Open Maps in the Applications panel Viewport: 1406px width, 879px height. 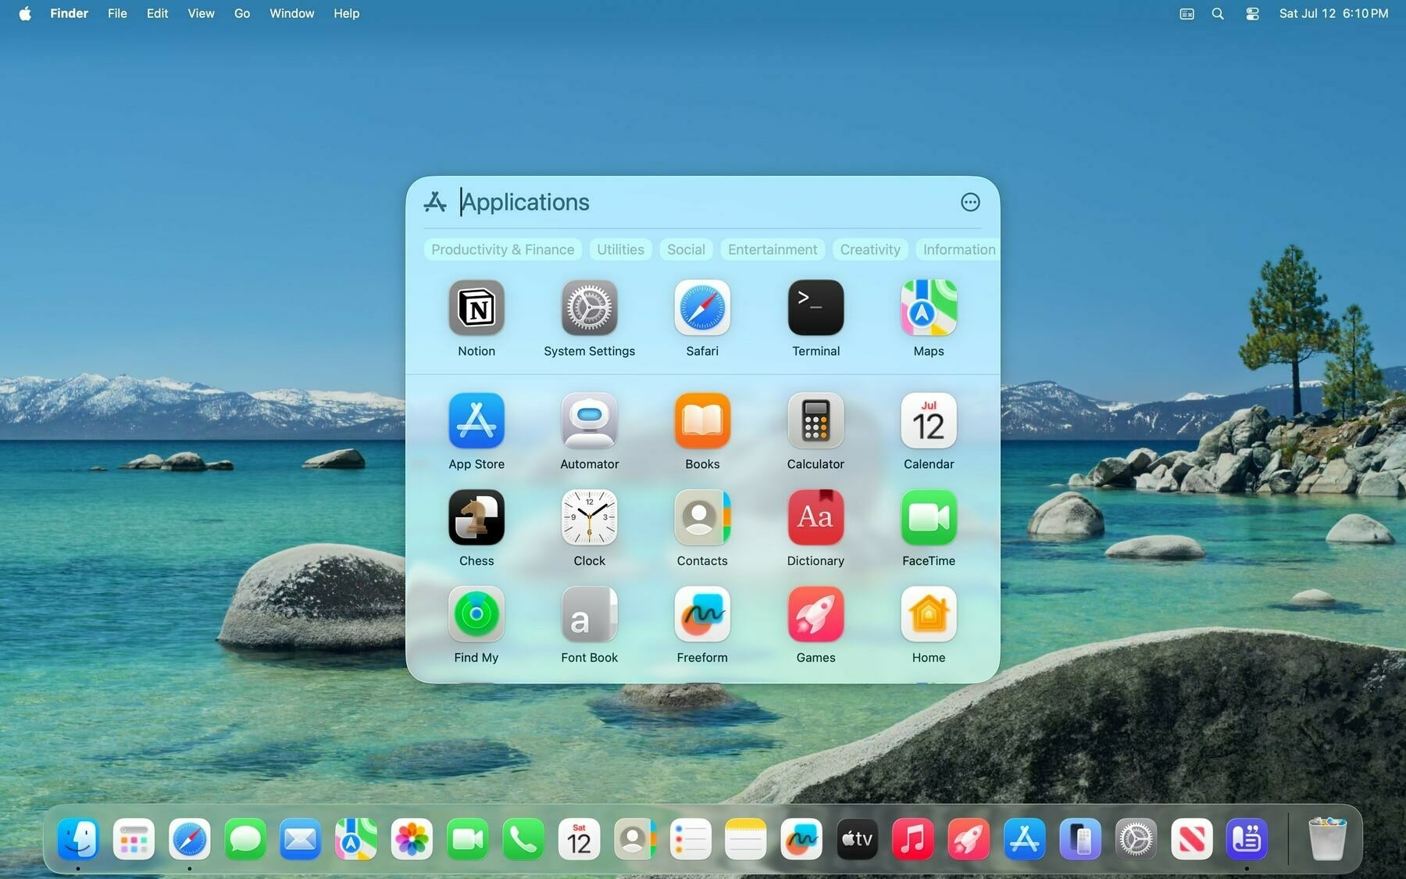pos(929,308)
